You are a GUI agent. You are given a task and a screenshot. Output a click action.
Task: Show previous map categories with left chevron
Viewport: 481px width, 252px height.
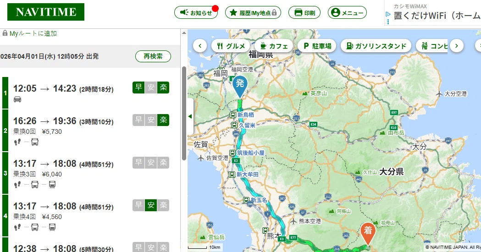(200, 46)
